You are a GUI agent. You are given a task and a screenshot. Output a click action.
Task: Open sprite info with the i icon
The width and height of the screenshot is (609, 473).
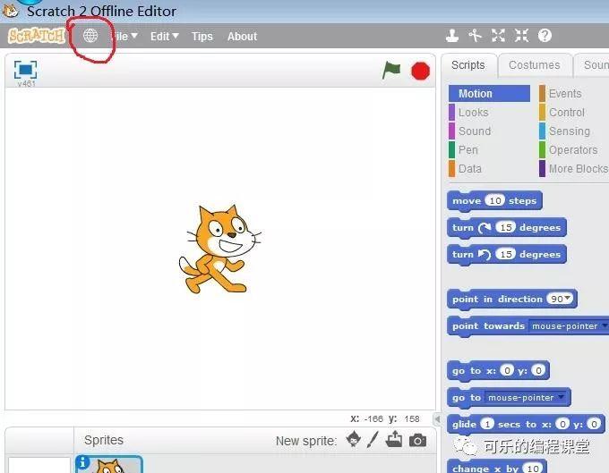[82, 462]
